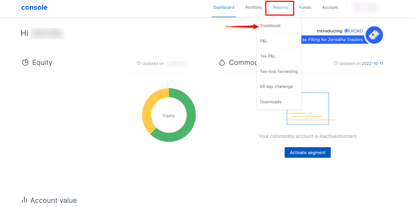Click the Equity pie chart icon
Screen dimensions: 415x207
pos(25,63)
